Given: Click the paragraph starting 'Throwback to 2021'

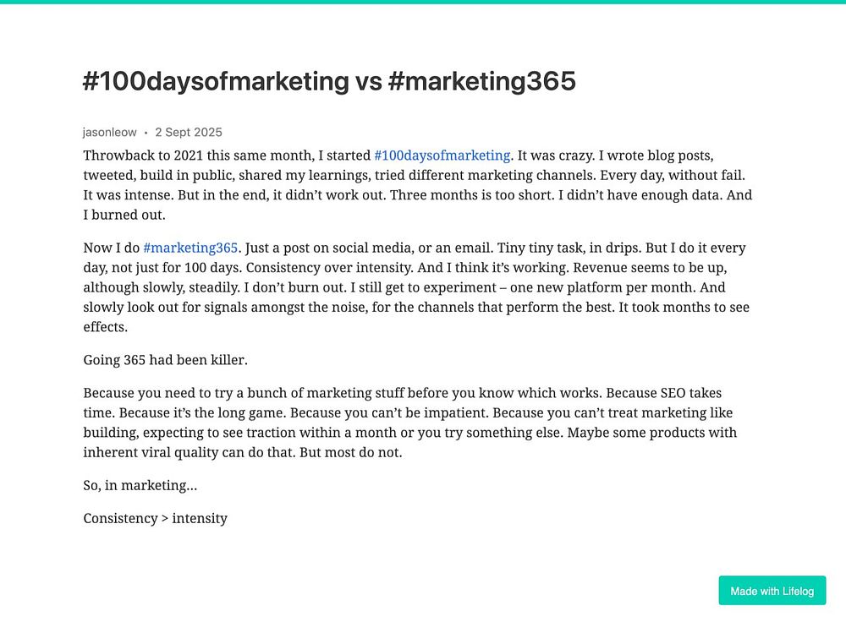Looking at the screenshot, I should [418, 185].
